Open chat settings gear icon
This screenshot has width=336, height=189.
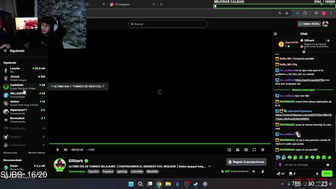pos(317,174)
